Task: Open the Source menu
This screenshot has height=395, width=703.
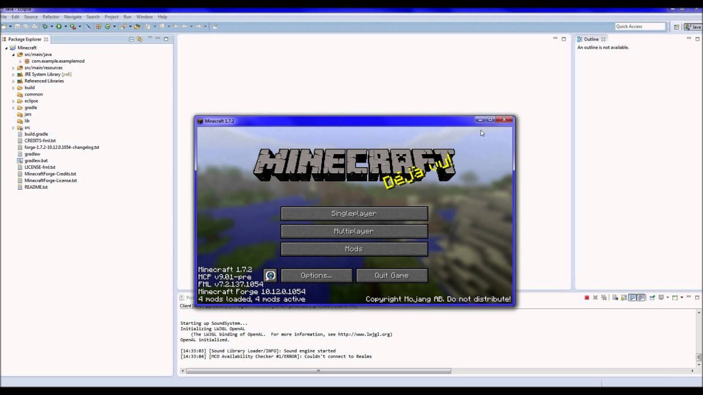Action: (31, 17)
